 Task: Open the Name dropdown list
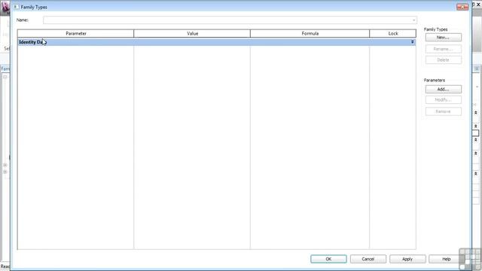pyautogui.click(x=413, y=20)
